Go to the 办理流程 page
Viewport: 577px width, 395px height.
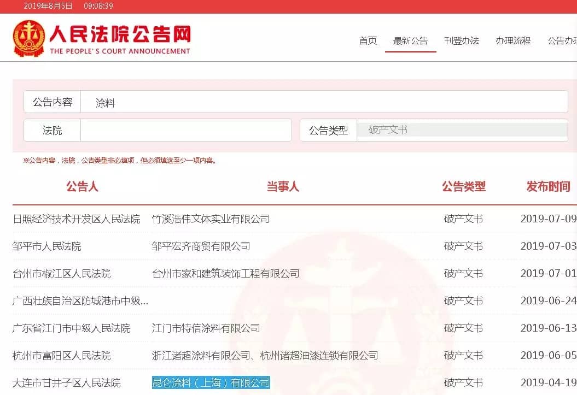[513, 41]
